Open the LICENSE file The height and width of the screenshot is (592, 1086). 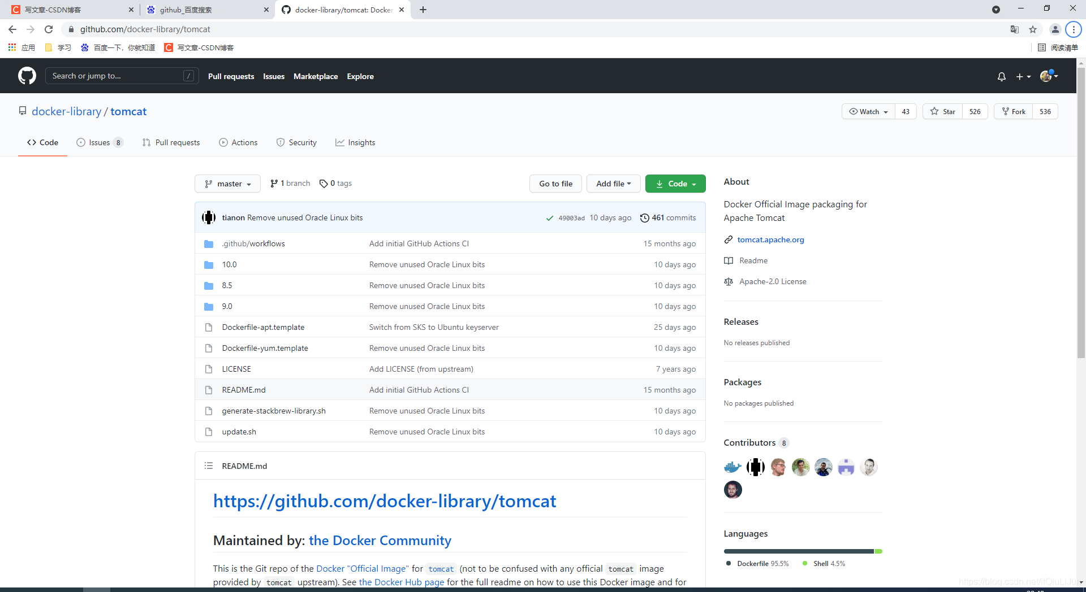tap(236, 369)
